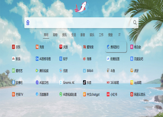The width and height of the screenshot is (163, 117).
Task: Open the 知乎 blue icon
Action: [x=61, y=59]
